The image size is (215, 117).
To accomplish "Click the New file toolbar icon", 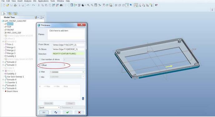I will tap(4, 5).
